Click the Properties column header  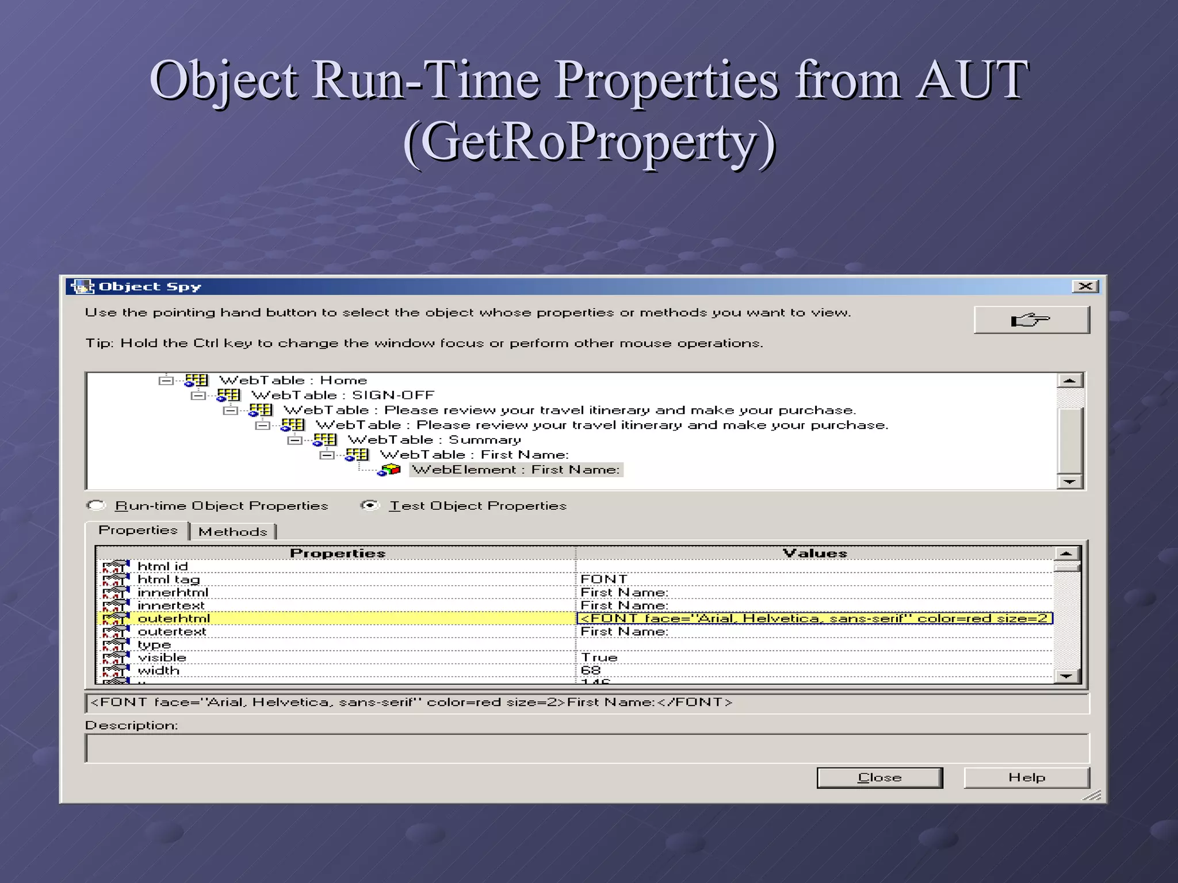point(337,553)
